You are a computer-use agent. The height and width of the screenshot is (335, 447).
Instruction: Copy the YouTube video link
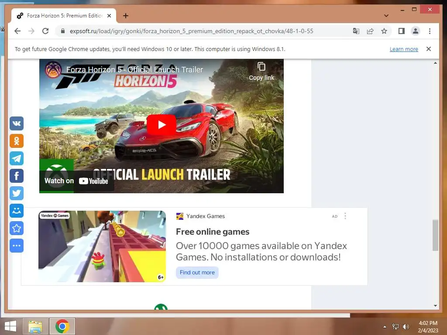tap(261, 71)
